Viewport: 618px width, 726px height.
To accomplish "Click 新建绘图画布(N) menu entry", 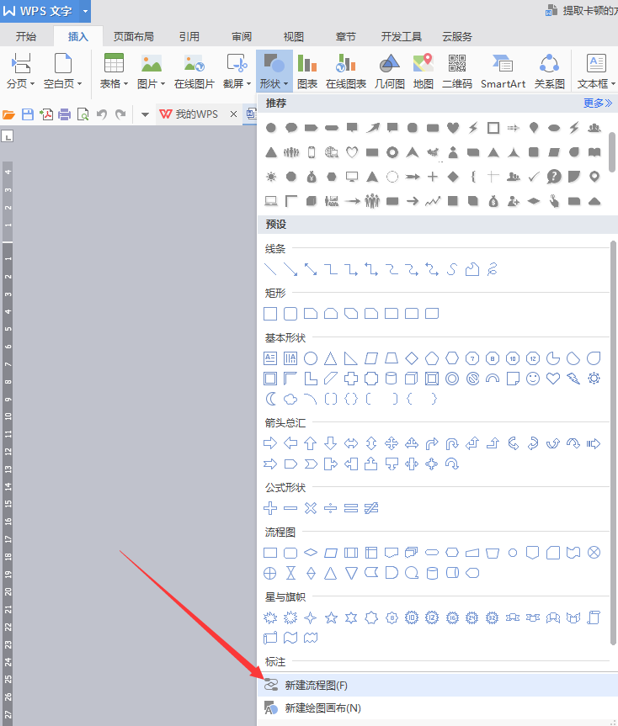I will pyautogui.click(x=322, y=707).
